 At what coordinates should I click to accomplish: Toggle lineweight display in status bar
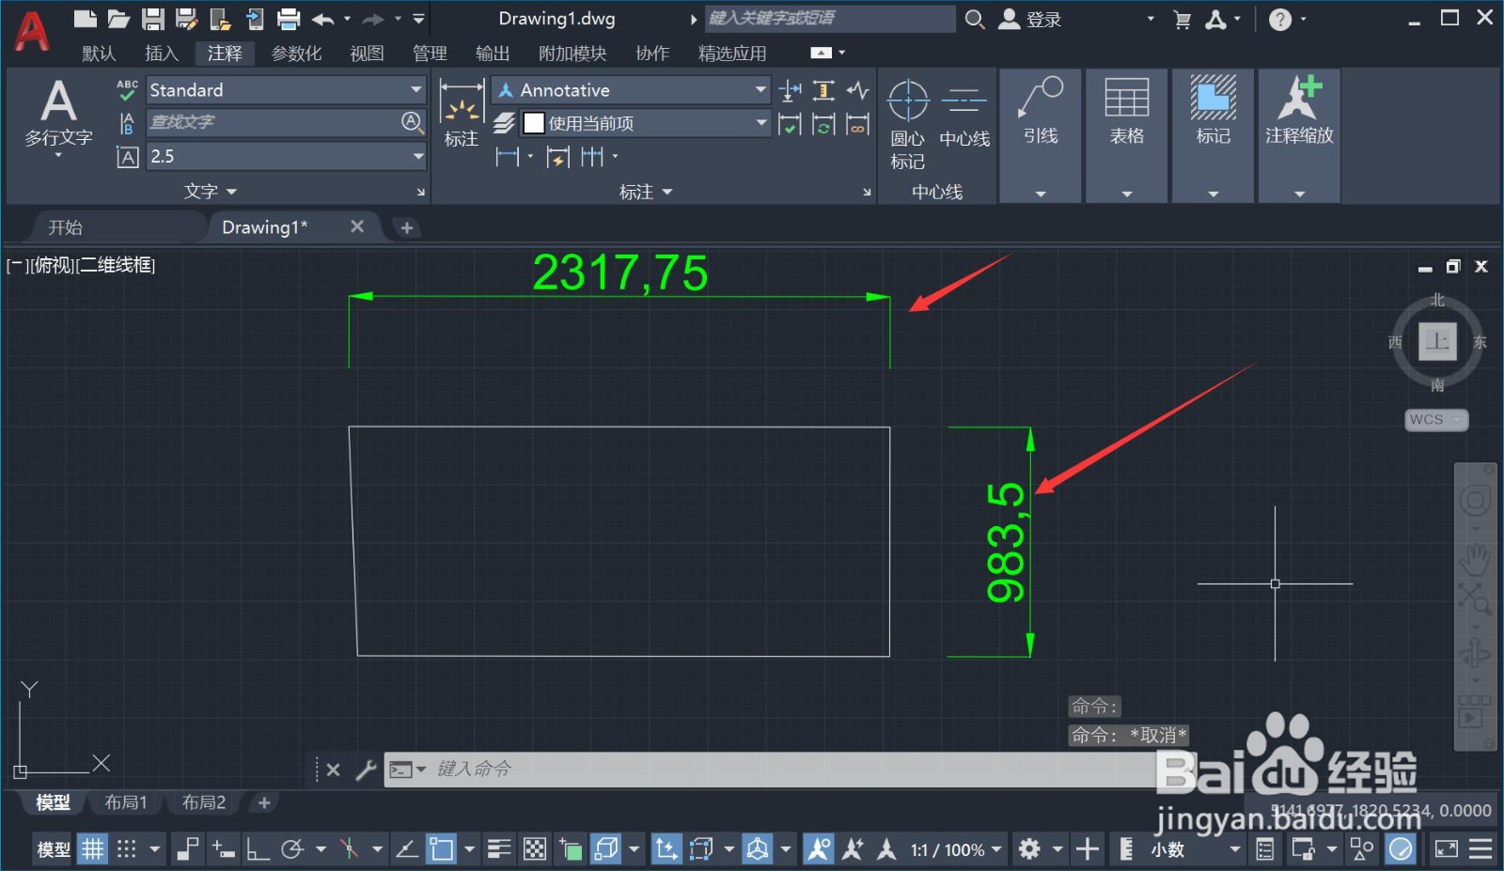coord(499,849)
